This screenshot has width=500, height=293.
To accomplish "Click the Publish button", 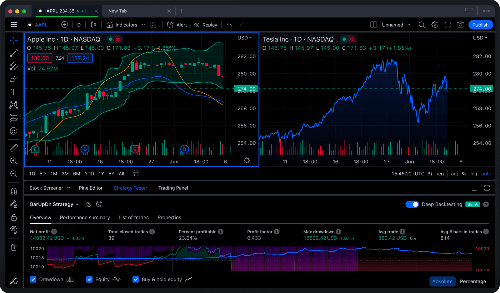I will click(480, 25).
